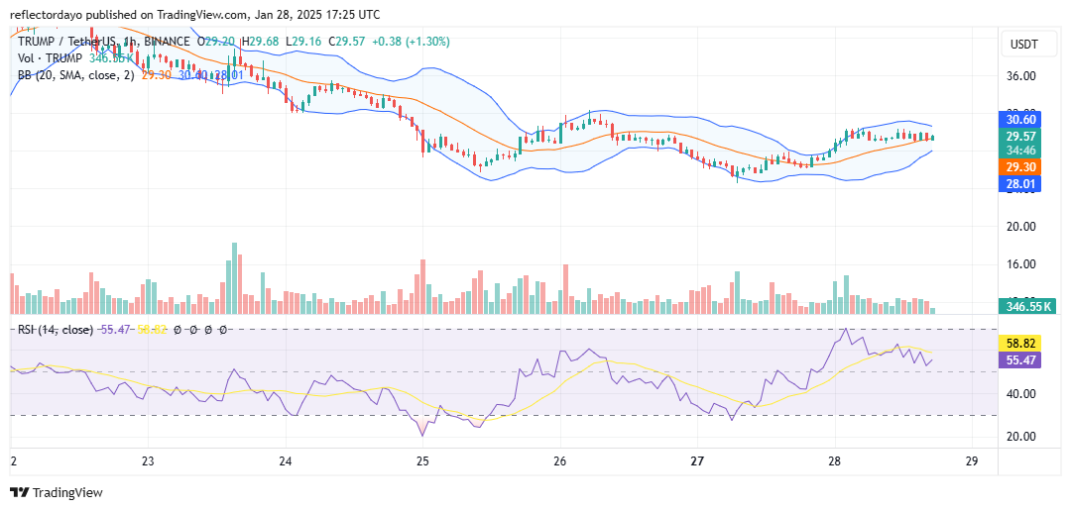The image size is (1071, 510).
Task: Click the date label 27 on time axis
Action: point(697,459)
